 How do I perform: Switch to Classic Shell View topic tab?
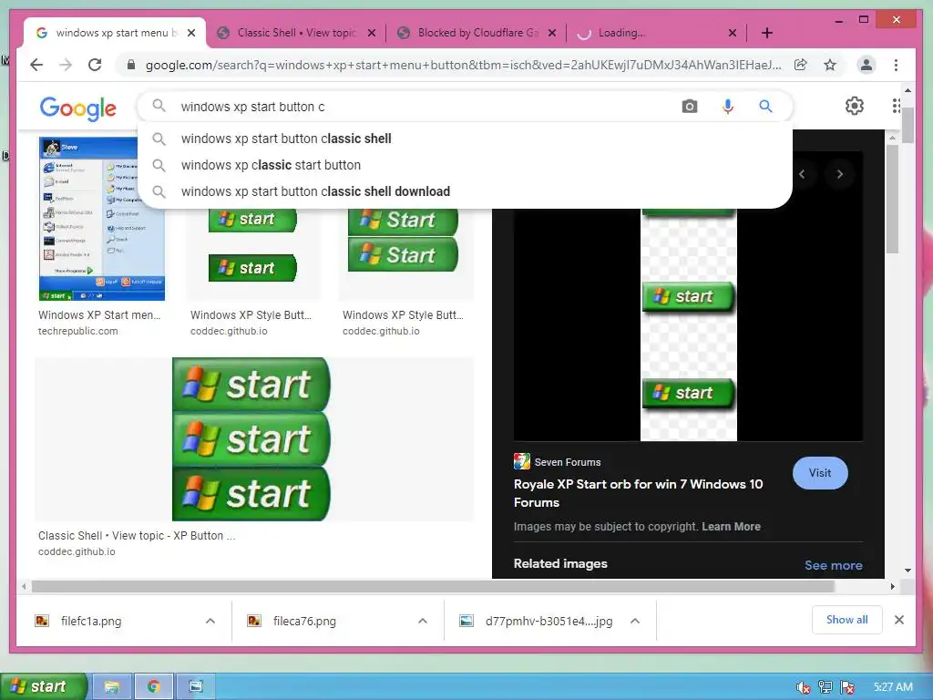[296, 33]
